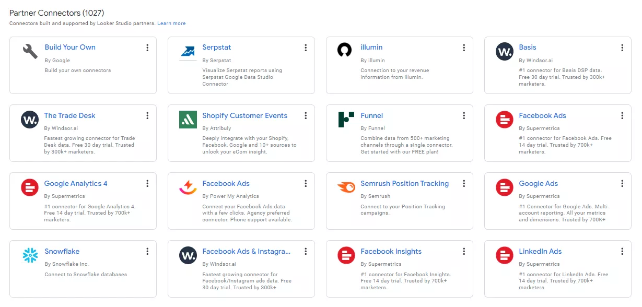Click 'Connect to Snowflake databases' description
This screenshot has height=307, width=642.
coord(86,274)
